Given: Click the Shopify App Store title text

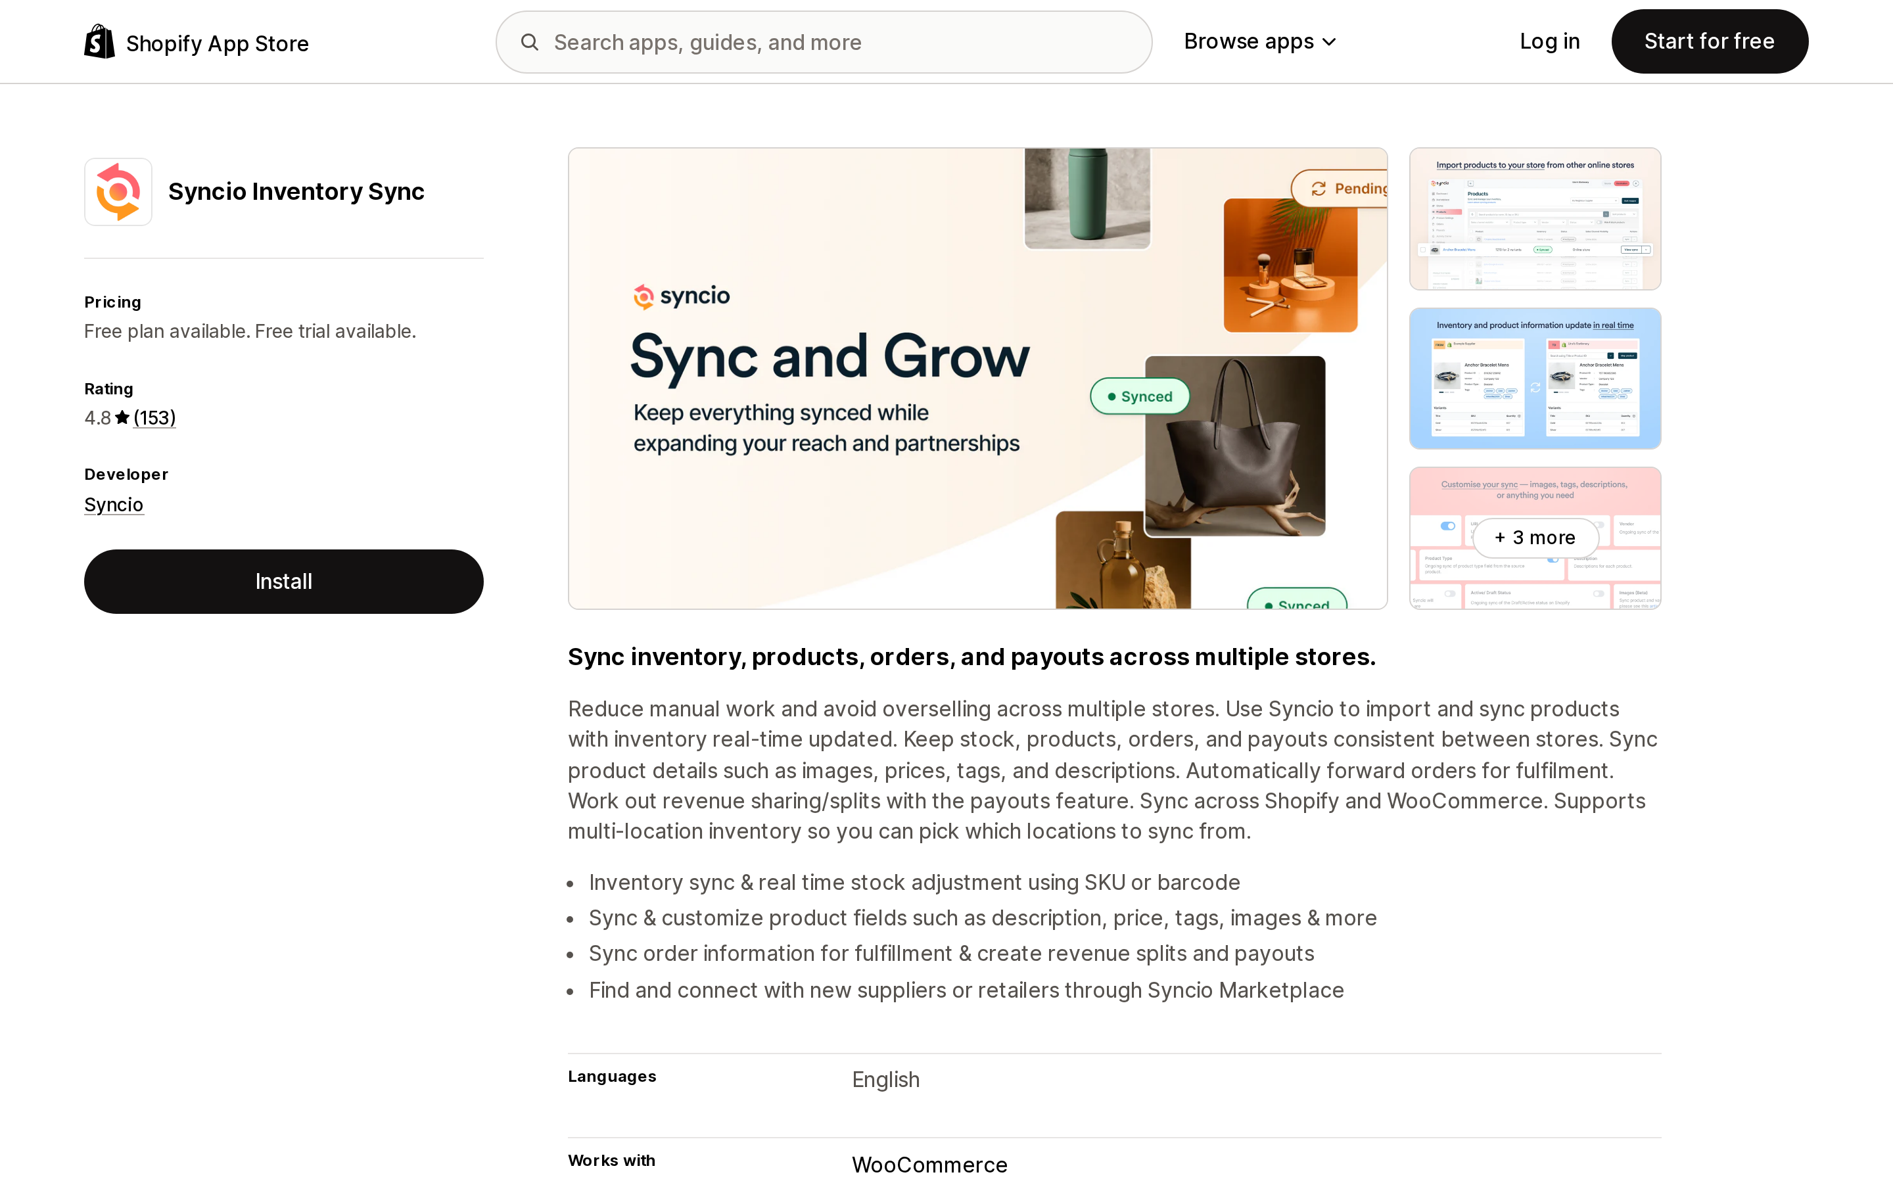Looking at the screenshot, I should tap(218, 43).
